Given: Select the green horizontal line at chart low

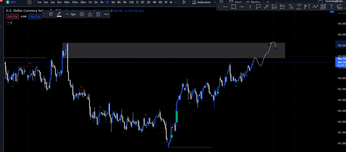Looking at the screenshot, I should tap(190, 147).
